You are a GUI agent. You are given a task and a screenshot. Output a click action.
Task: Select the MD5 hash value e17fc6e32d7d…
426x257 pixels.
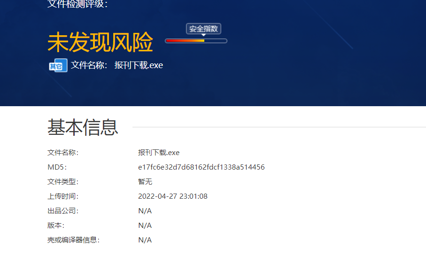pyautogui.click(x=201, y=167)
